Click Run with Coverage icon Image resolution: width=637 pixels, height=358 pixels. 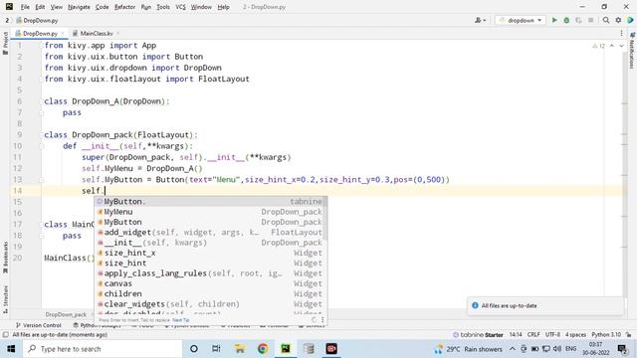[578, 20]
